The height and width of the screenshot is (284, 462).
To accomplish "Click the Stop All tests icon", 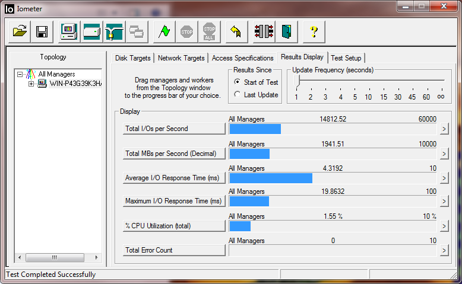I will 208,32.
